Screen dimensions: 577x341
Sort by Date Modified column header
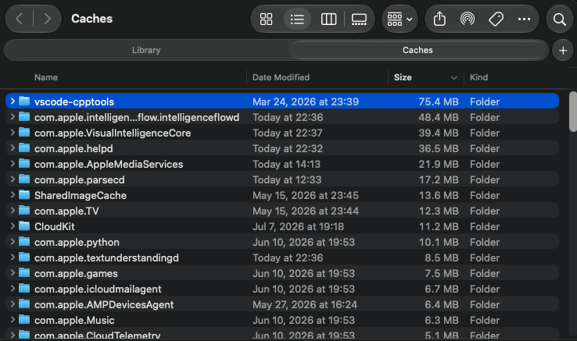pos(281,77)
